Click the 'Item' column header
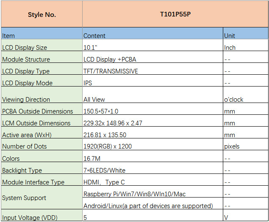The image size is (269, 222). tap(8, 36)
